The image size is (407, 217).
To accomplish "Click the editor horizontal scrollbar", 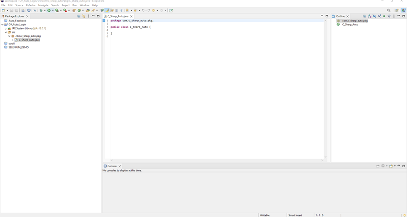I will point(216,160).
